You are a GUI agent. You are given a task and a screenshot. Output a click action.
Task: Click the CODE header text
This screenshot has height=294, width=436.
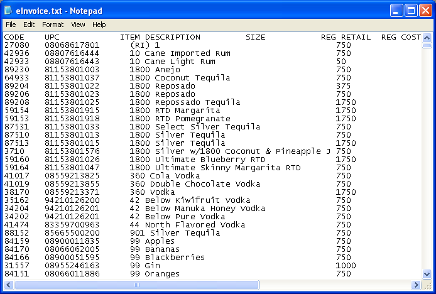[x=14, y=37]
